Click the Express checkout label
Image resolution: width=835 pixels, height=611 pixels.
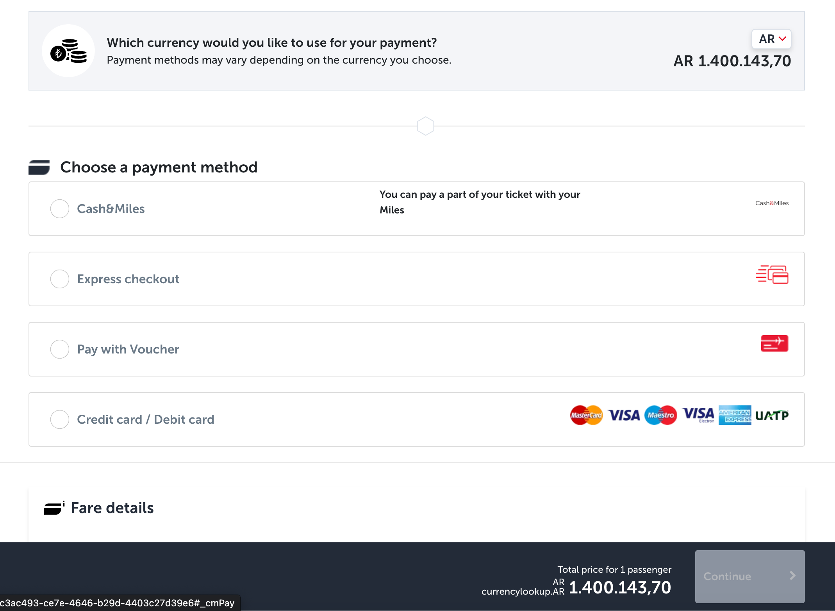tap(128, 279)
